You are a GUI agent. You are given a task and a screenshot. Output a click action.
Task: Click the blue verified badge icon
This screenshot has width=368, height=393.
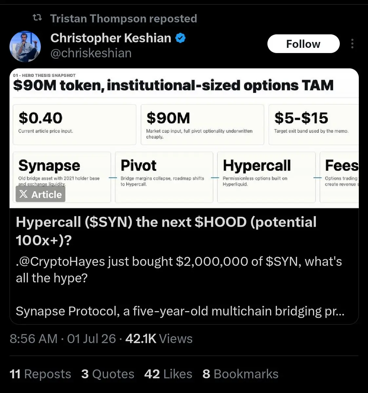click(x=180, y=38)
